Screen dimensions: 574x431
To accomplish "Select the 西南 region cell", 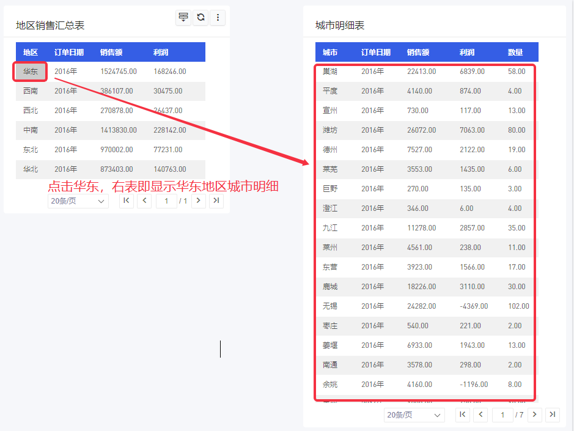I will click(31, 91).
